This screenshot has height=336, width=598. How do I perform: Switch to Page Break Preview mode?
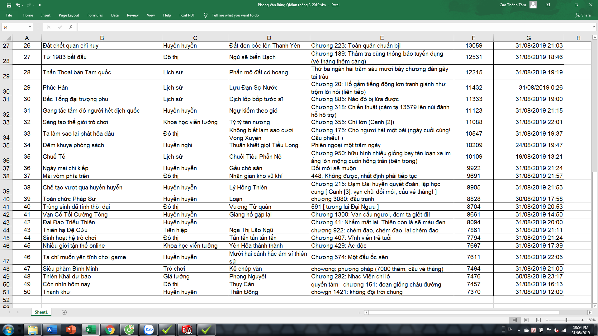click(x=539, y=320)
